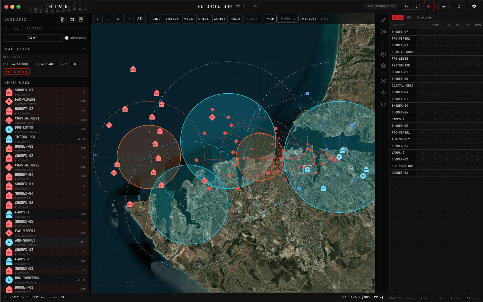
Task: Fit map view to entities
Action: (129, 19)
